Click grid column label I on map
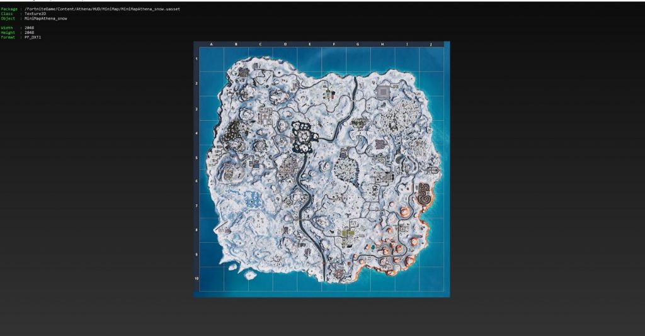 pos(407,45)
